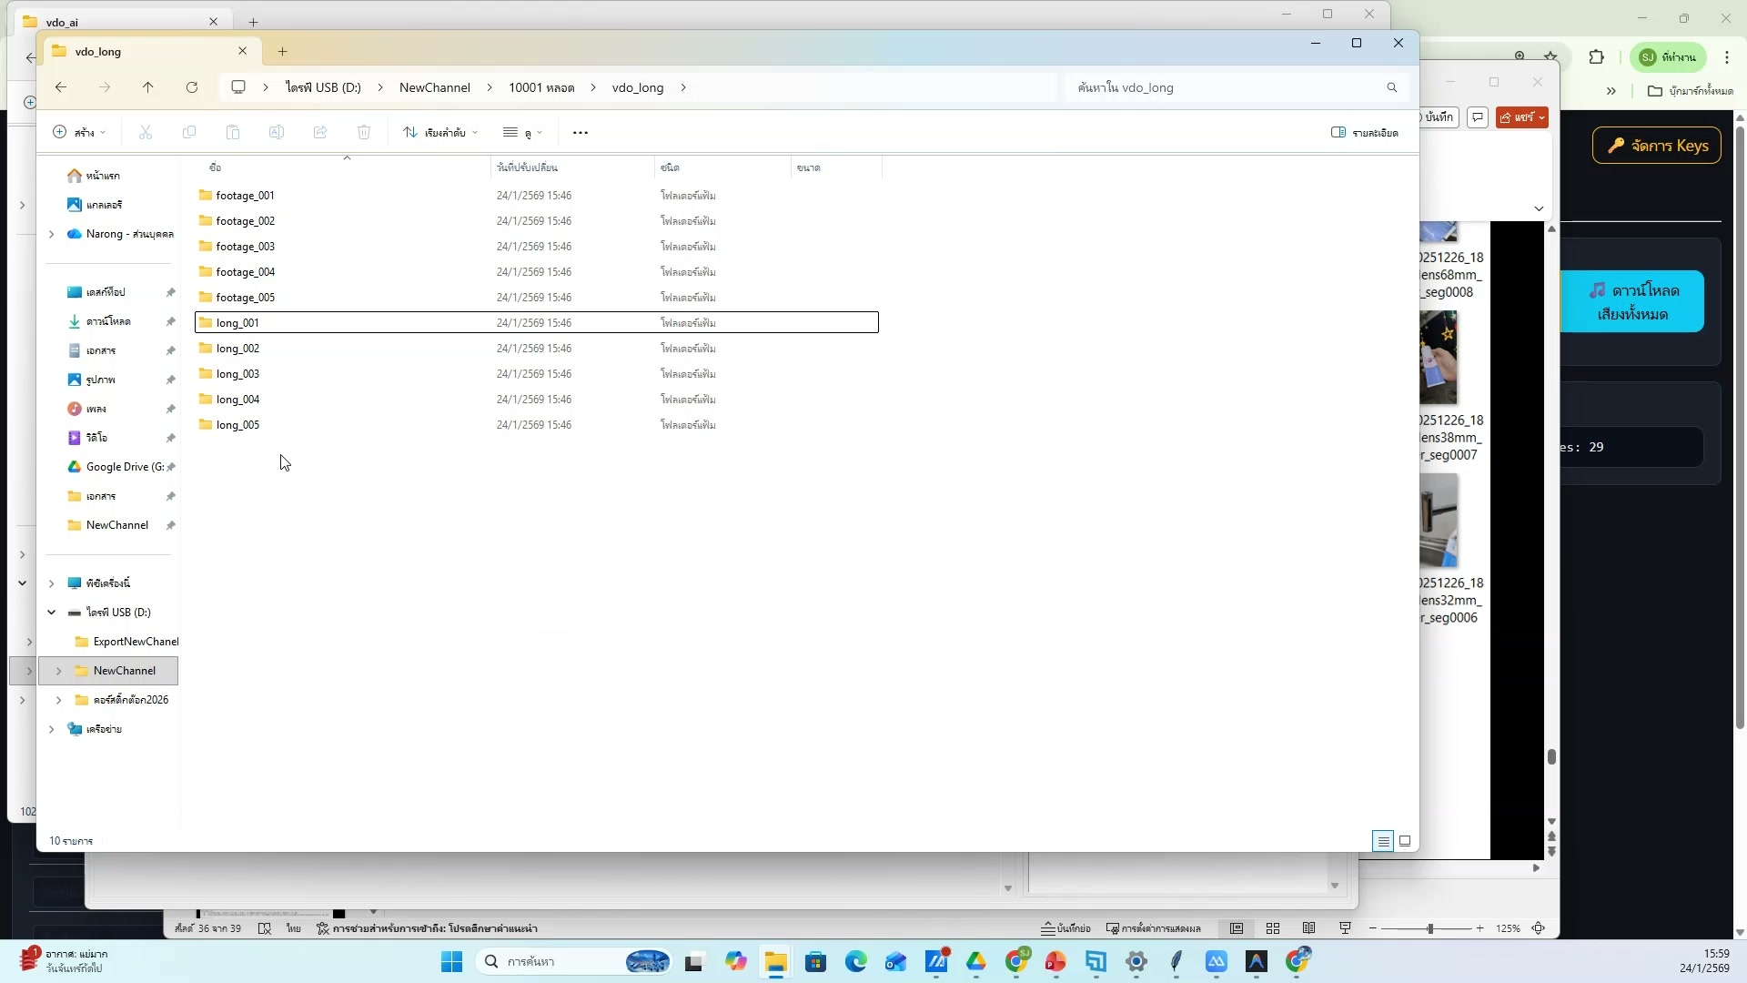This screenshot has height=983, width=1747.
Task: Select the Cut tool in Explorer toolbar
Action: [146, 132]
